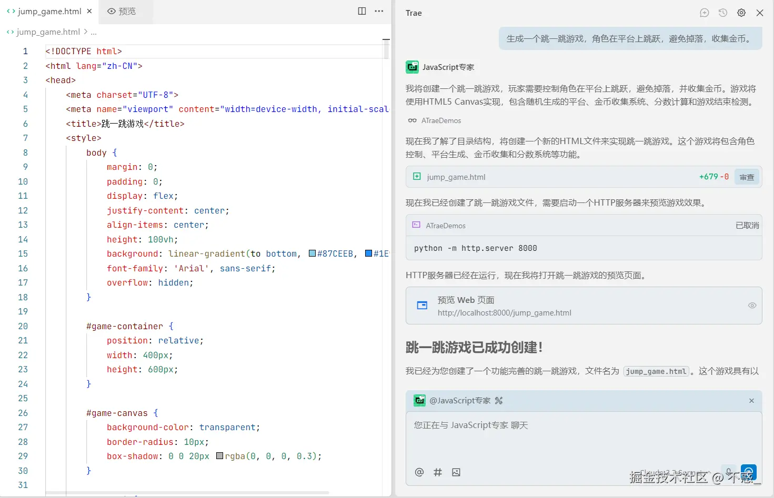Click the breadcrumb ellipsis after jump_game.html

(x=94, y=32)
